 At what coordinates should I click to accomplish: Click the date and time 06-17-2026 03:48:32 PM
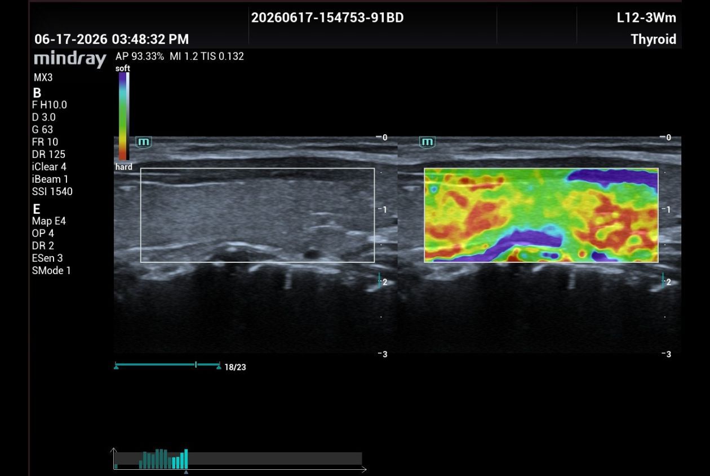[x=112, y=39]
